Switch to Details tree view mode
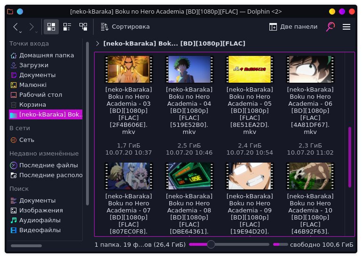 [x=83, y=27]
